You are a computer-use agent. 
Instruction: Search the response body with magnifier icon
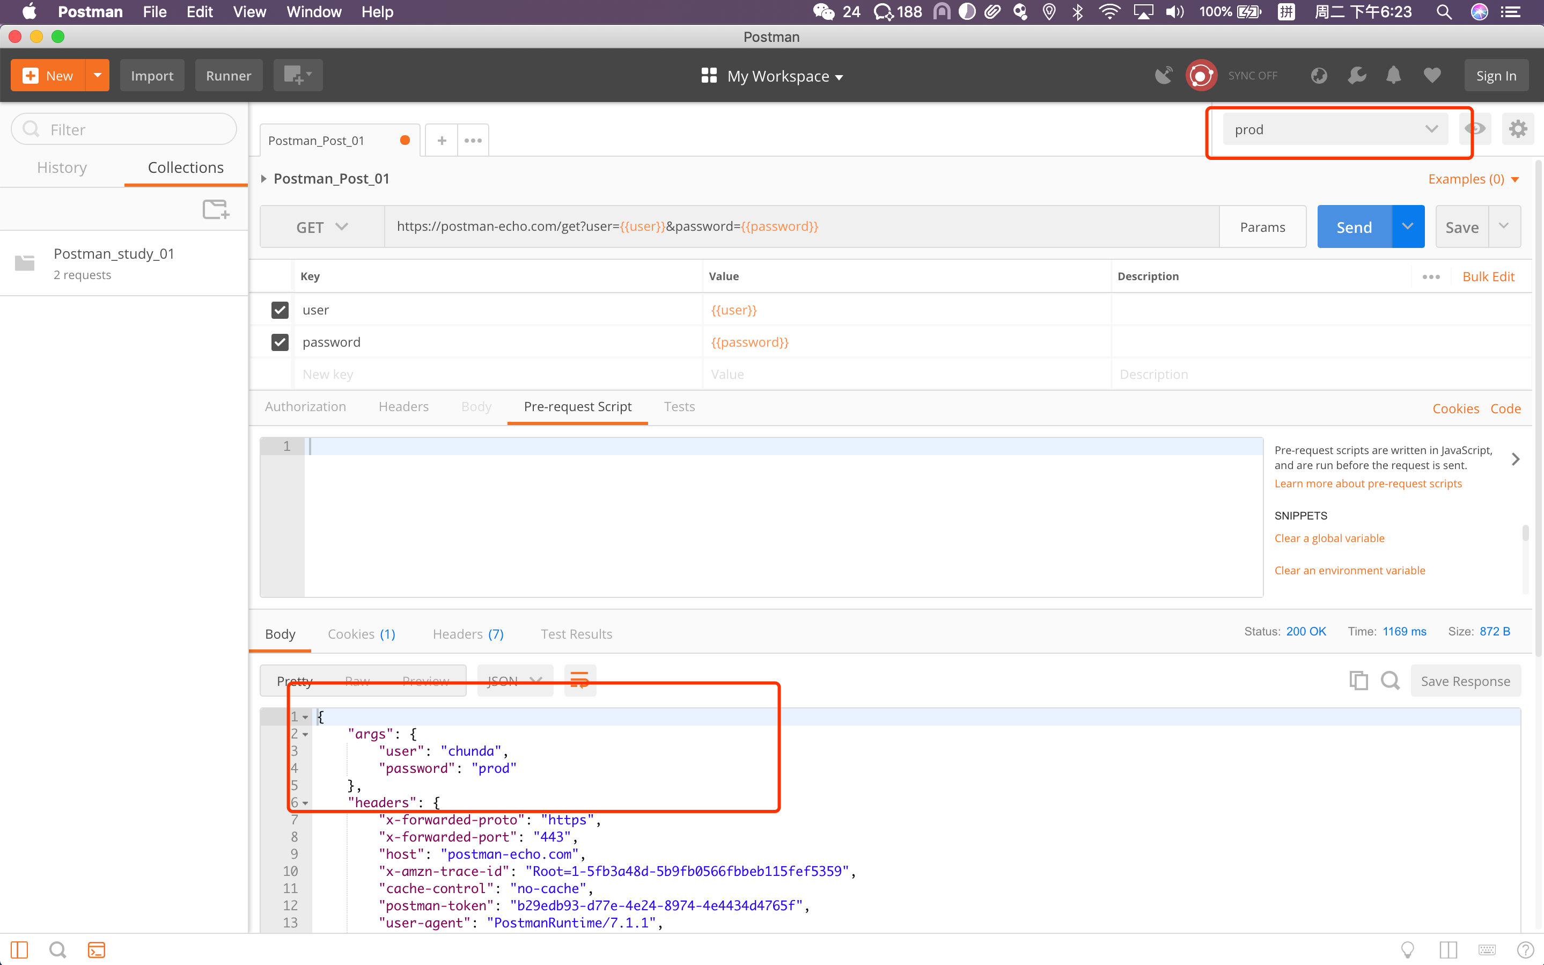click(x=1391, y=681)
